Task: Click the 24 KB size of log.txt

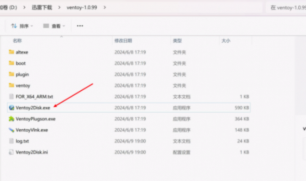Action: tap(243, 141)
